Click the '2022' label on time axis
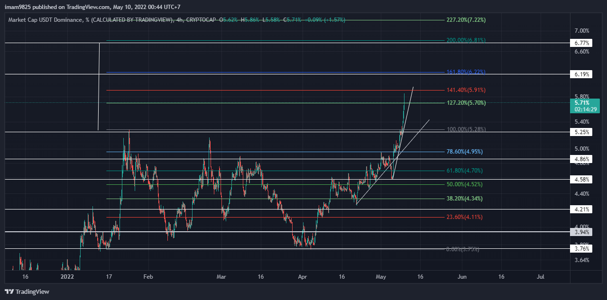This screenshot has height=300, width=607. (68, 276)
